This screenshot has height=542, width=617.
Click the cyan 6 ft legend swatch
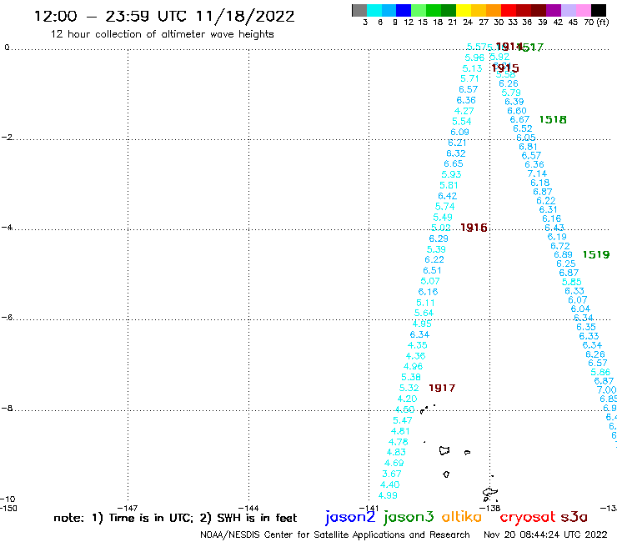click(374, 10)
